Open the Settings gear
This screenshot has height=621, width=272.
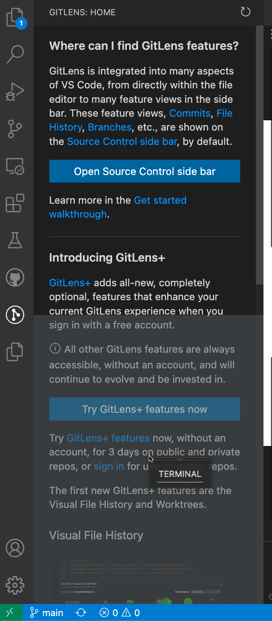[x=15, y=585]
